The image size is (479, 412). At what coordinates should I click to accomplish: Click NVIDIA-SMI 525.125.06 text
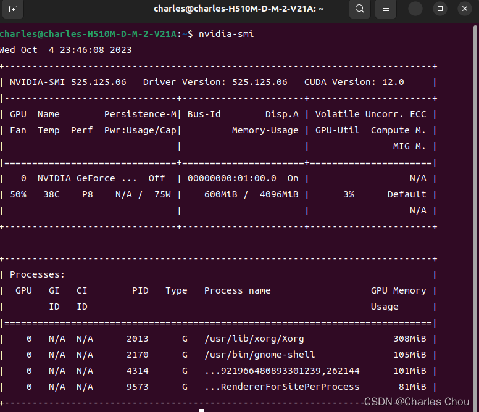tap(68, 82)
